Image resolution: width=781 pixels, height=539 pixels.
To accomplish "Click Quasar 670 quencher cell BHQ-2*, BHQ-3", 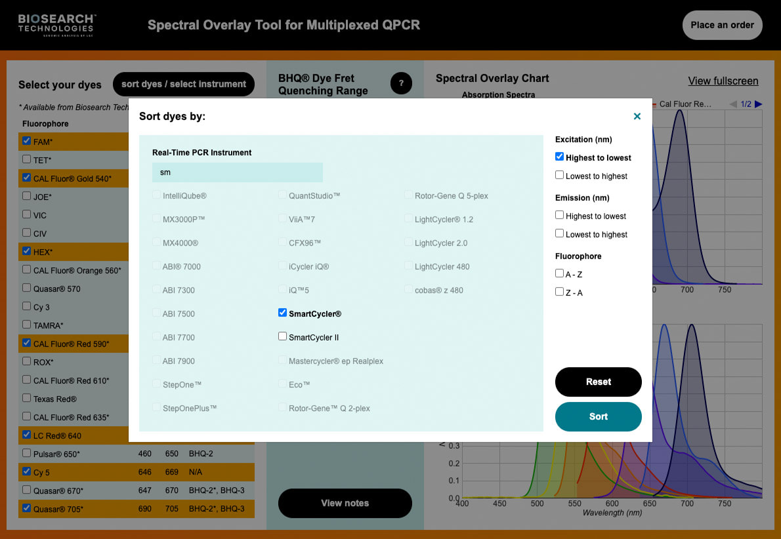I will pos(217,490).
